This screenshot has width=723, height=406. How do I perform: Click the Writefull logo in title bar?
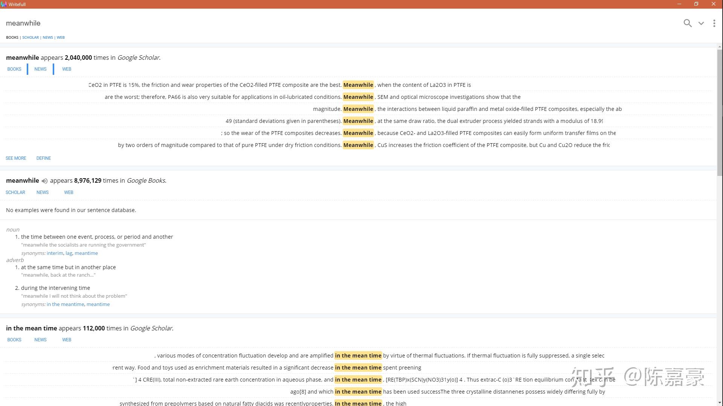(4, 4)
